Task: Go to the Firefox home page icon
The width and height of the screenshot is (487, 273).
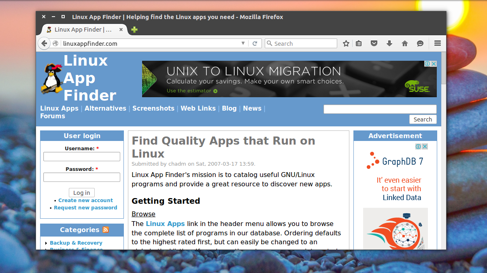Action: pos(405,44)
